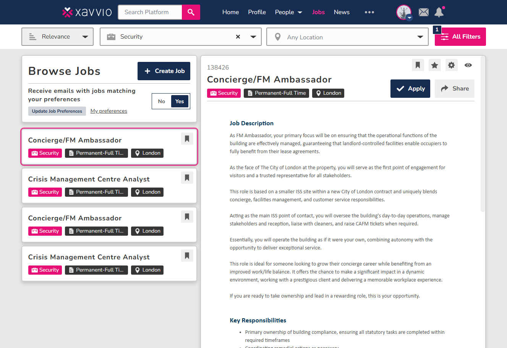Screen dimensions: 507x348
Task: Open the Jobs section
Action: pyautogui.click(x=318, y=12)
